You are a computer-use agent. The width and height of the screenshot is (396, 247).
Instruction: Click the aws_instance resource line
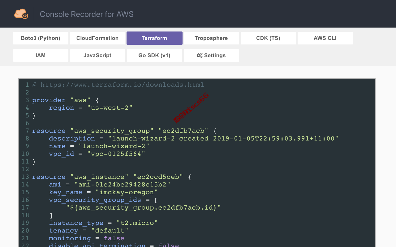coord(112,177)
